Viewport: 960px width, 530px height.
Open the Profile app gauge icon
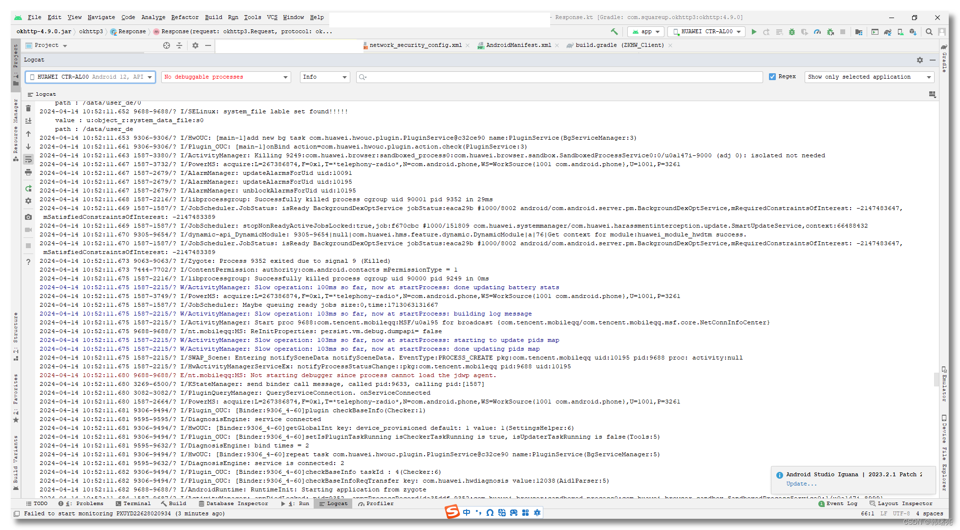click(x=817, y=32)
